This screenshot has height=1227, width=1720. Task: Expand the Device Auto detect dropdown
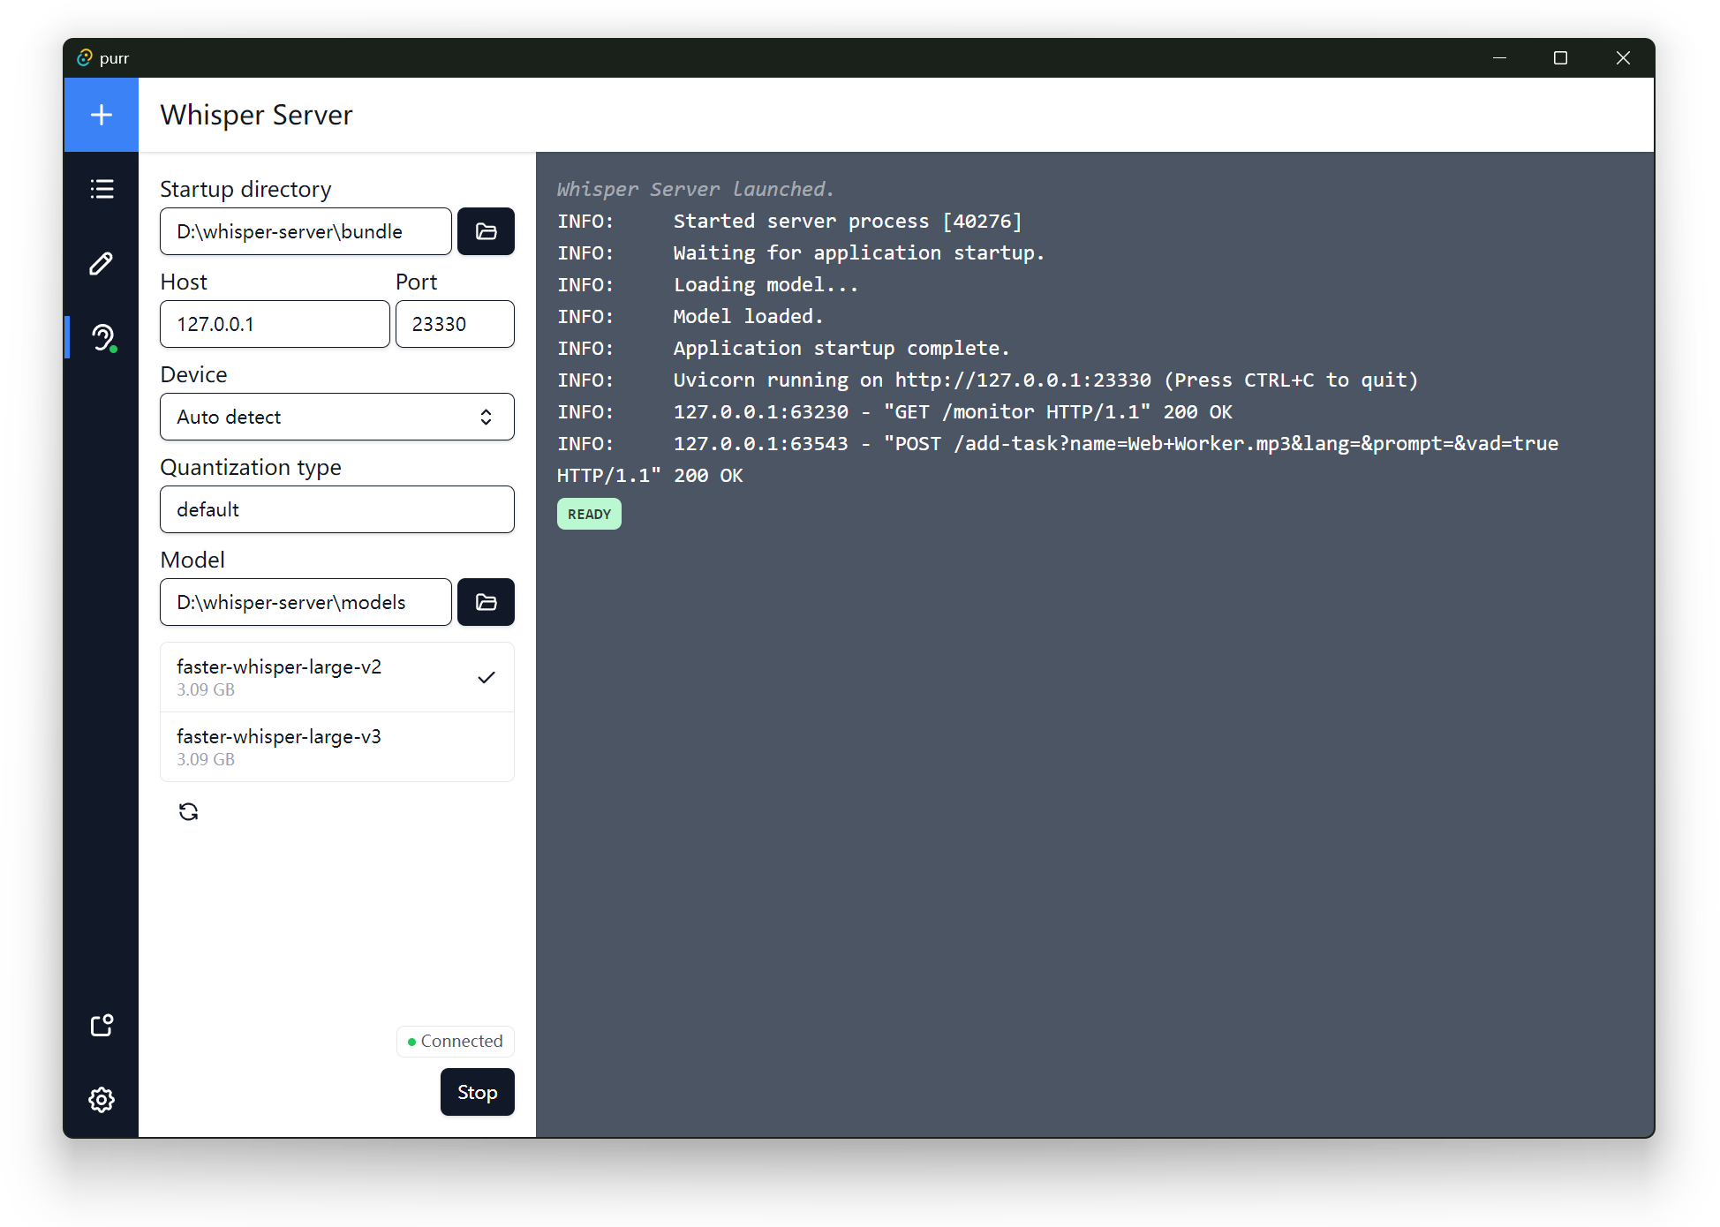[x=336, y=417]
